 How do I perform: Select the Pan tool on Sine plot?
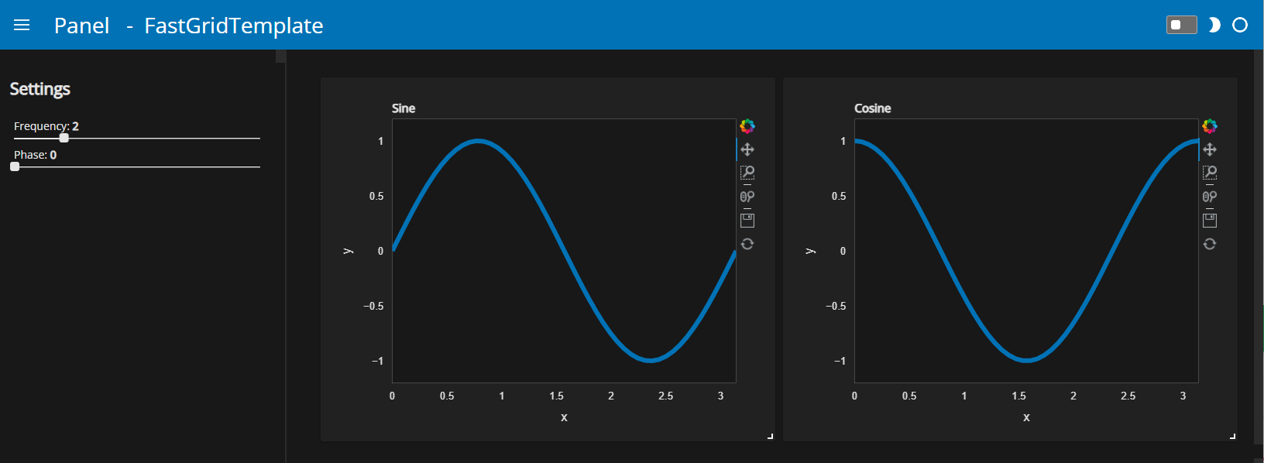[x=747, y=149]
